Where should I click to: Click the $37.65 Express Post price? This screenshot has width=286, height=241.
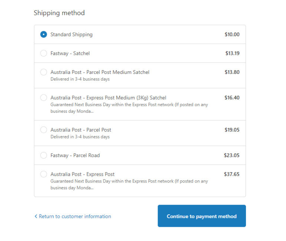232,174
